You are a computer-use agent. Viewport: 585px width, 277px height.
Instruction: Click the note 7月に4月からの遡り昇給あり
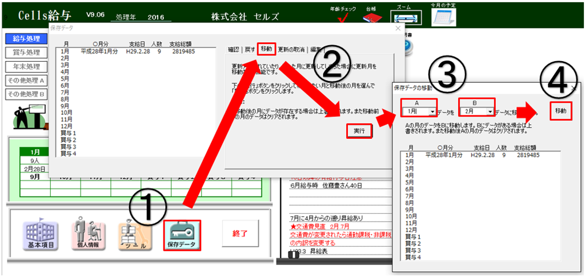click(x=326, y=218)
